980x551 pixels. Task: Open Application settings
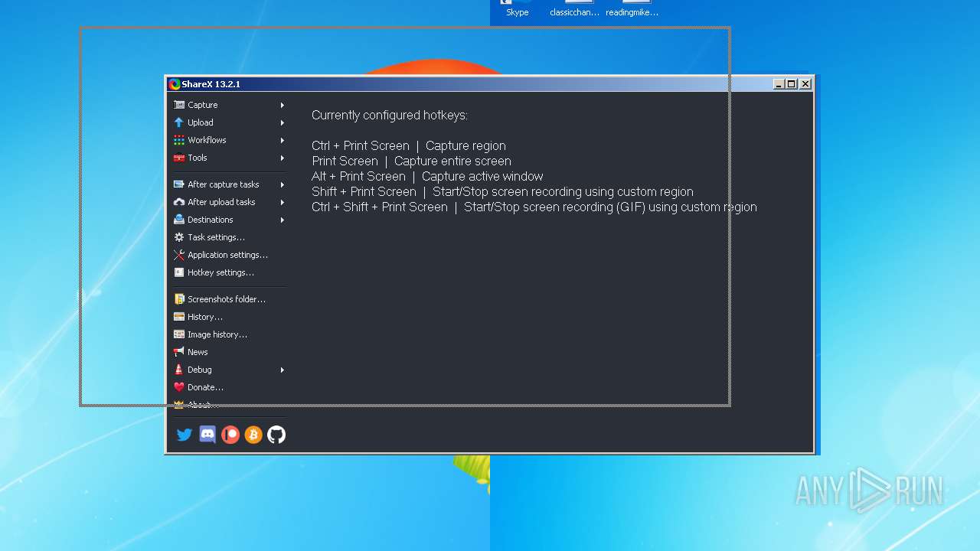(x=229, y=255)
